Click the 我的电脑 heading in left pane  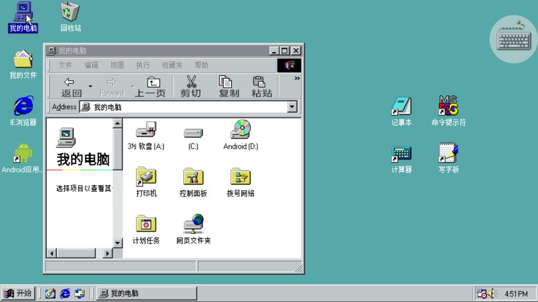pyautogui.click(x=83, y=160)
